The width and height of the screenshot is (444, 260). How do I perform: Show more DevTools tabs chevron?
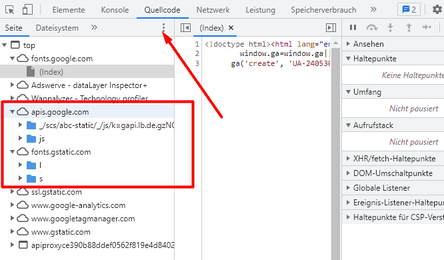(373, 9)
